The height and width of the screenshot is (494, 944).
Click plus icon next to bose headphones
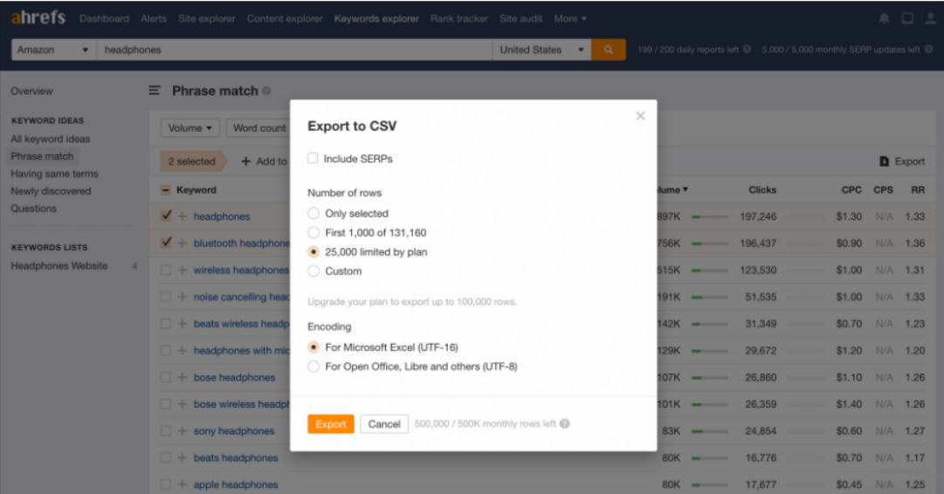[x=183, y=377]
